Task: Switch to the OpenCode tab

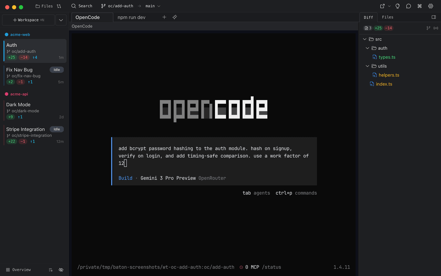Action: (x=92, y=17)
